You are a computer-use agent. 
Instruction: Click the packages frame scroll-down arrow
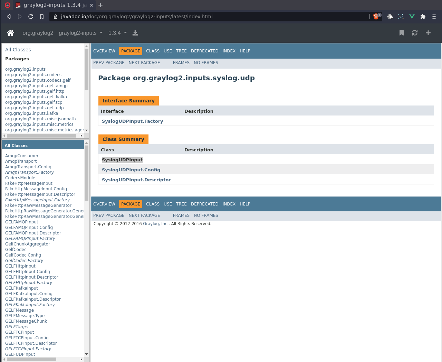pos(87,130)
